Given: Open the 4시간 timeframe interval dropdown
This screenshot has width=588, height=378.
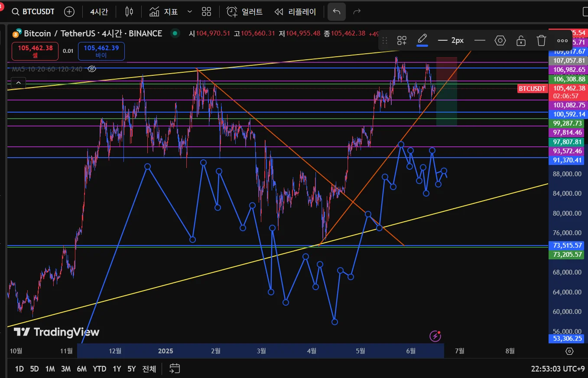Looking at the screenshot, I should (99, 12).
